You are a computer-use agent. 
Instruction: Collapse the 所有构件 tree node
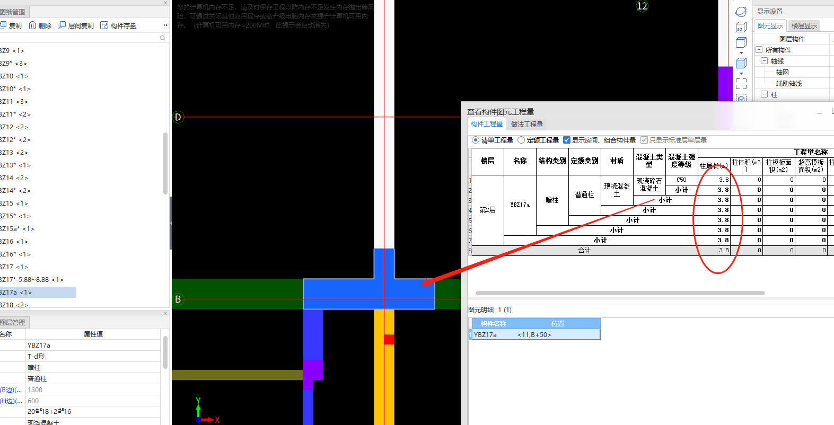click(759, 50)
